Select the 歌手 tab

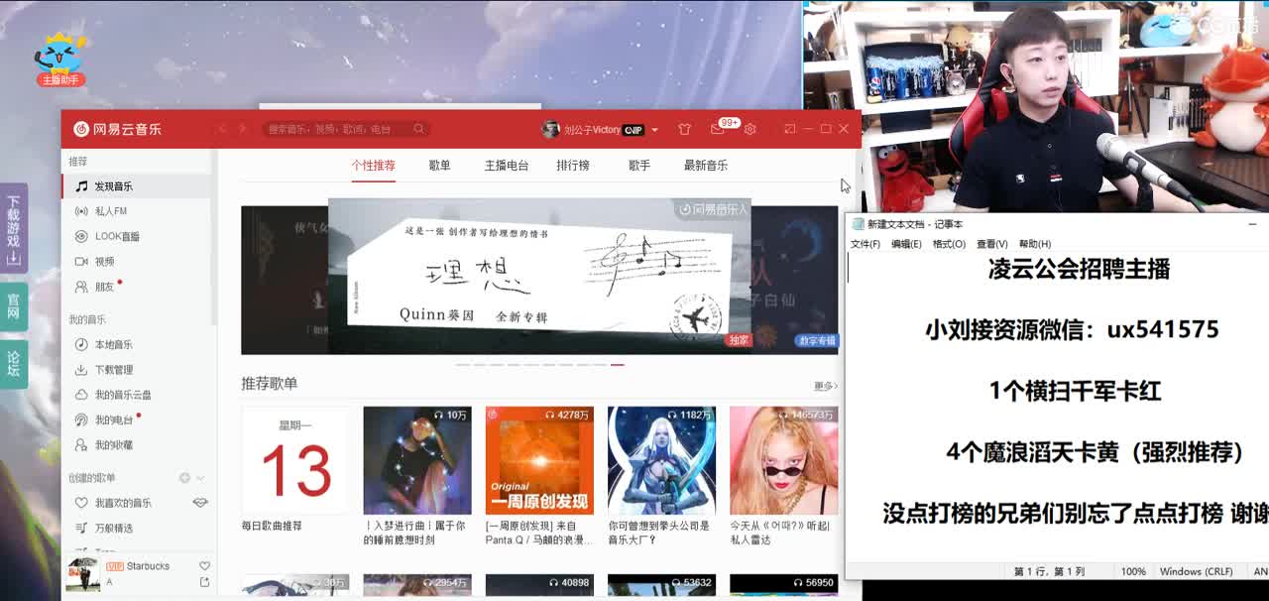click(639, 166)
